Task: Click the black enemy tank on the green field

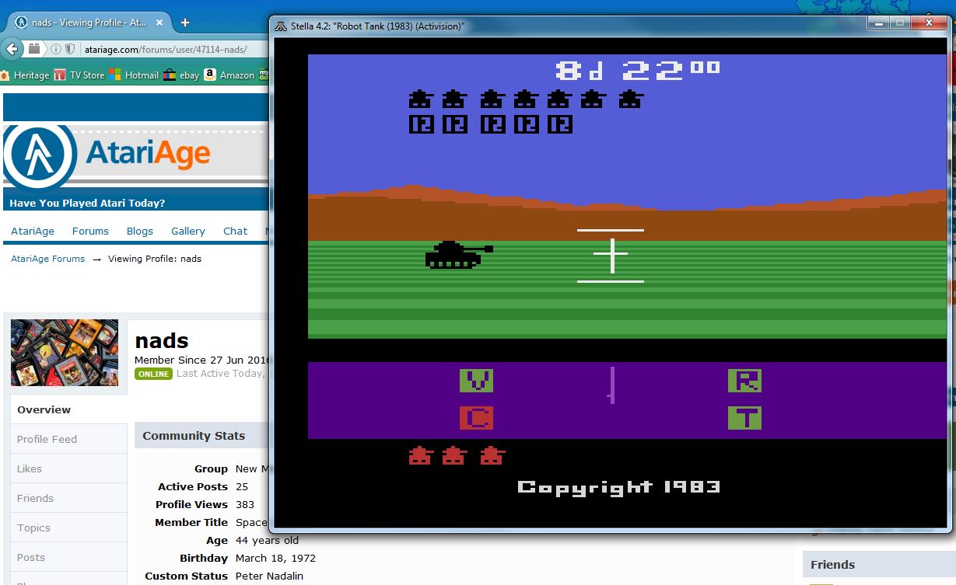Action: click(459, 255)
